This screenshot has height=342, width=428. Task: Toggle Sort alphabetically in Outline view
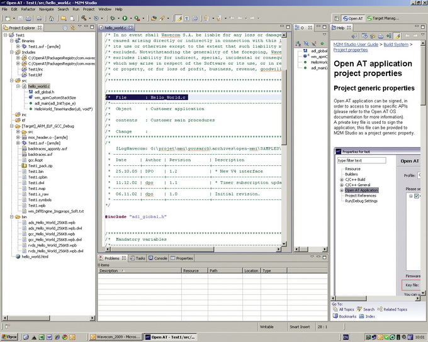(298, 43)
